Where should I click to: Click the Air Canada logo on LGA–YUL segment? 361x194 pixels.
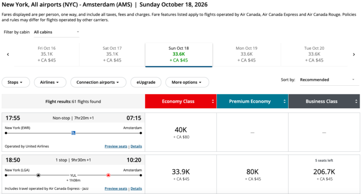coord(38,175)
